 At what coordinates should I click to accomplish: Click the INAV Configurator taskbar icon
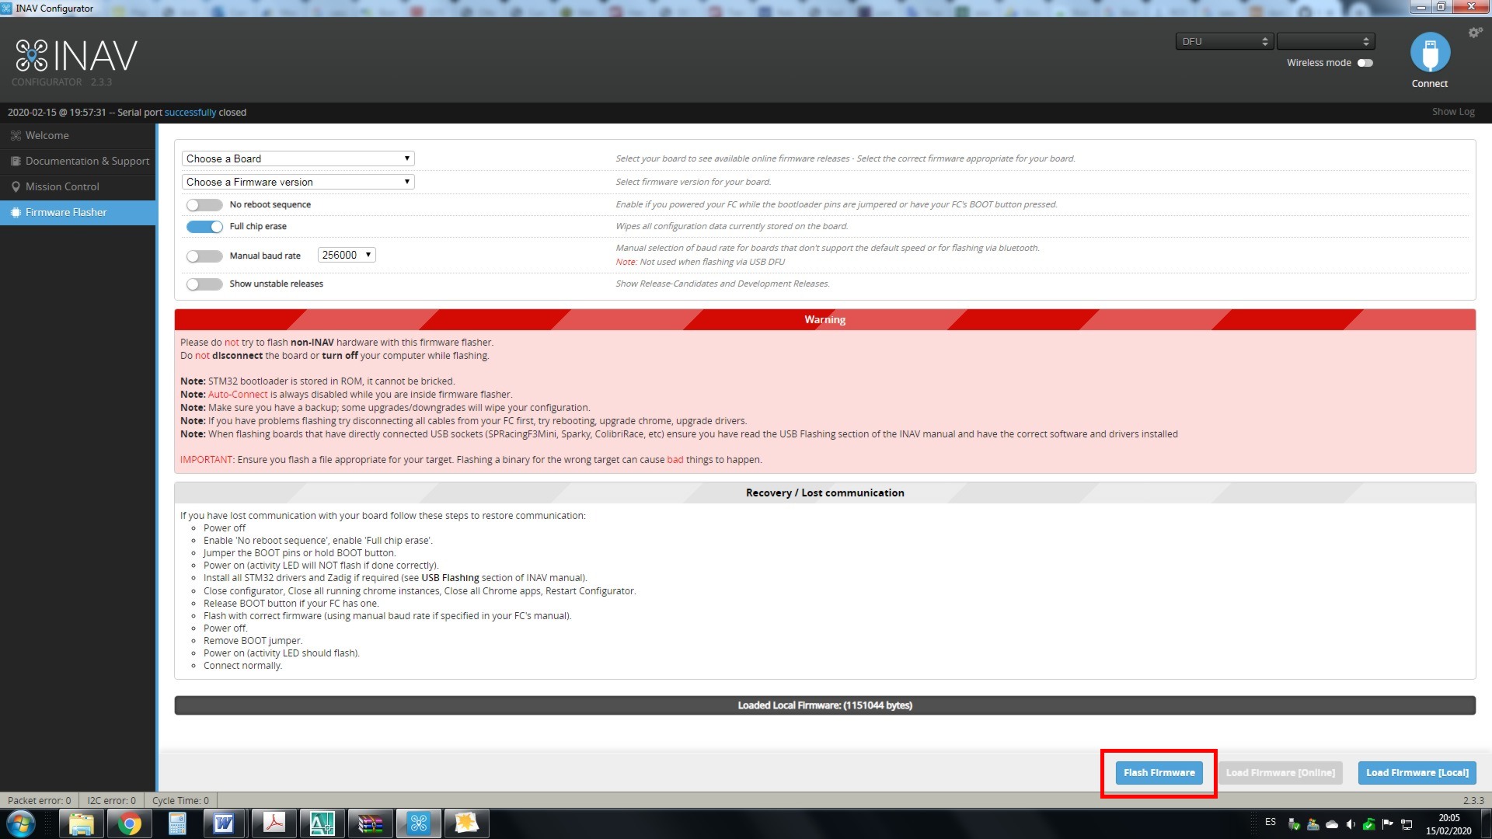(418, 823)
